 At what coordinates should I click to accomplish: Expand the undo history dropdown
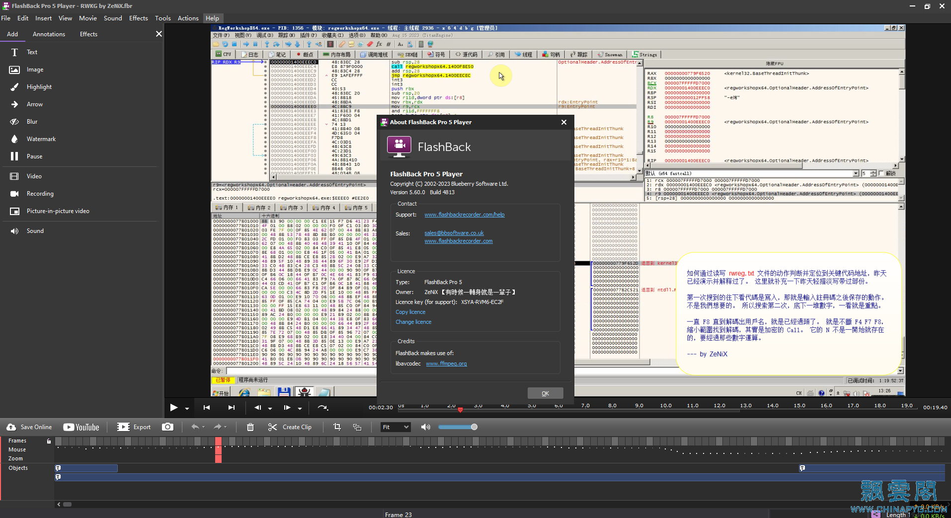[203, 427]
